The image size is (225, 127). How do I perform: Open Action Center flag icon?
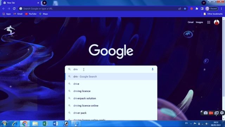195,124
